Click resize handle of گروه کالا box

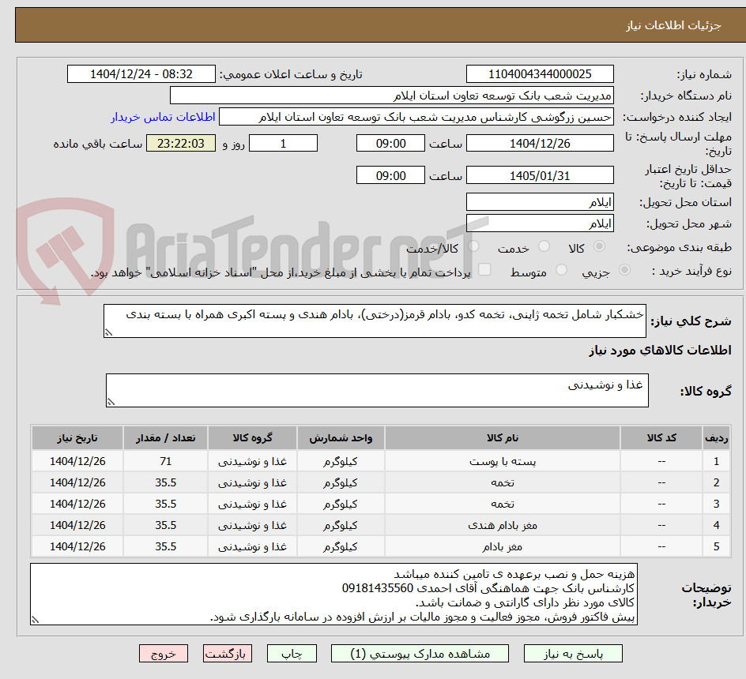tap(111, 402)
